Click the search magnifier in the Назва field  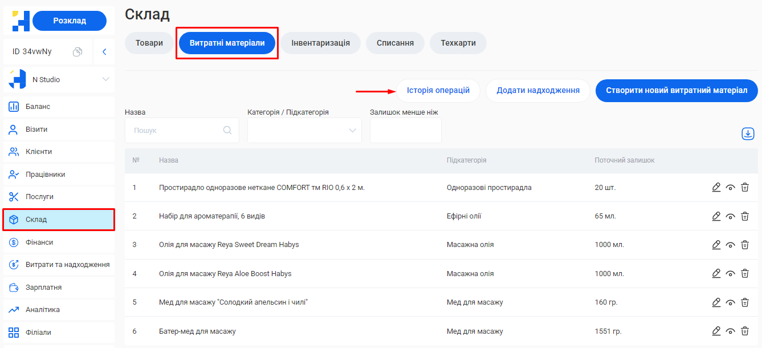229,130
